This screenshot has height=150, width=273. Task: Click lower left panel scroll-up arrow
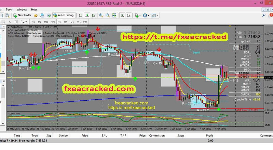3,86
